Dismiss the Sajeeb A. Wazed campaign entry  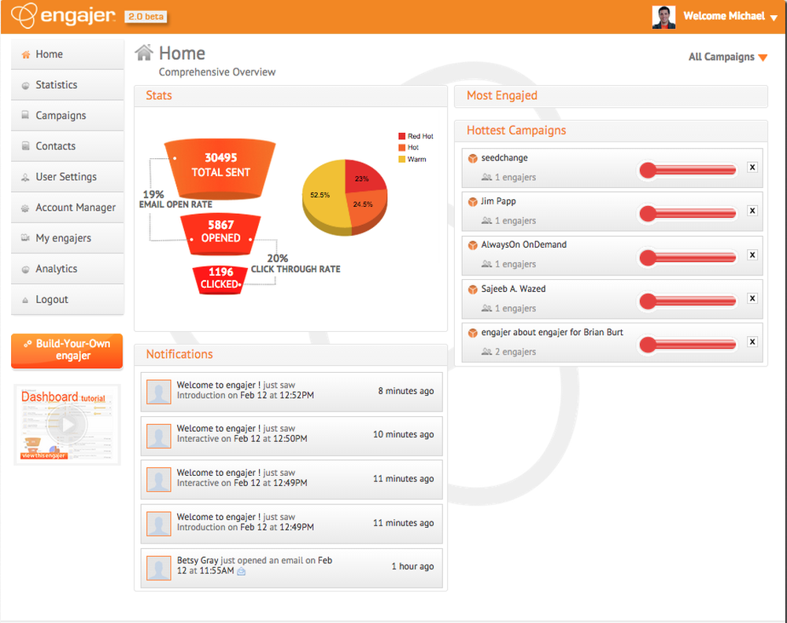click(x=752, y=298)
